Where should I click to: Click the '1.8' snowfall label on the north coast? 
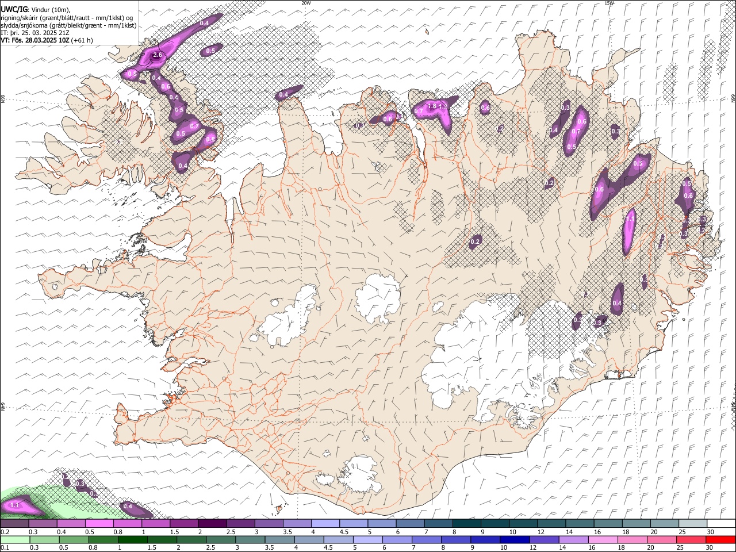point(432,106)
